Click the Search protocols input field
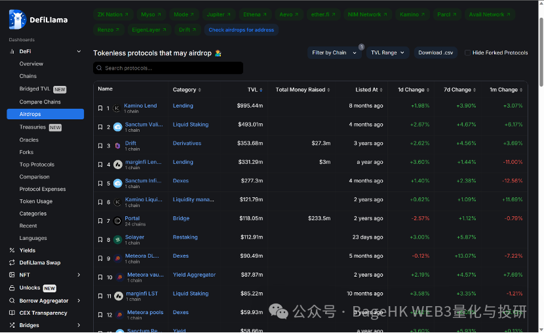 point(168,68)
